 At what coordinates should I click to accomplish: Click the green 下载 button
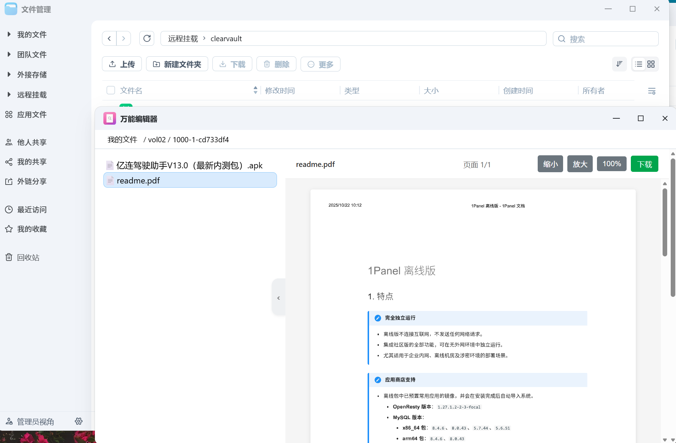coord(644,164)
